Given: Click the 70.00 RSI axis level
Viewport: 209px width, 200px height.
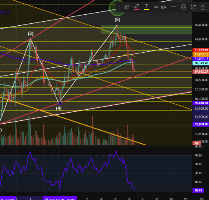Looking at the screenshot, I should pos(198,156).
